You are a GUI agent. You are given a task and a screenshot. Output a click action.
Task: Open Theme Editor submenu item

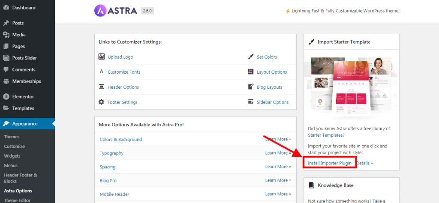pyautogui.click(x=17, y=200)
